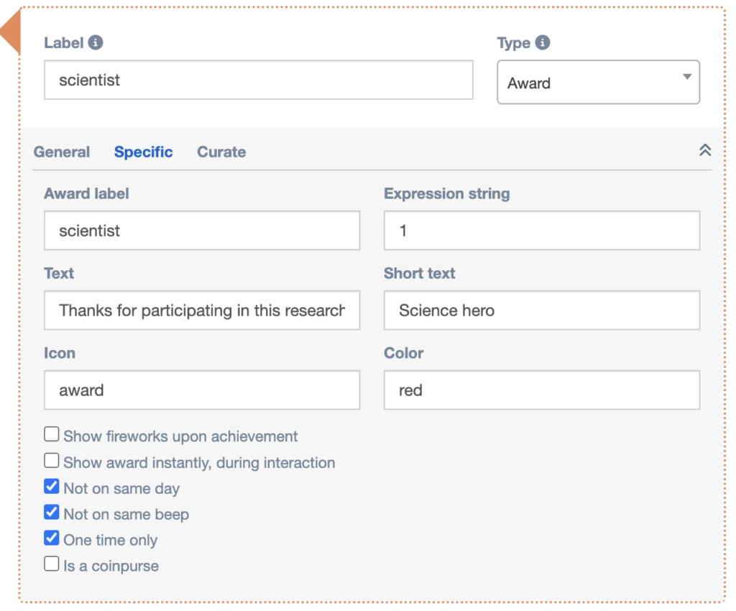Click the Expression string field
The height and width of the screenshot is (611, 736).
(541, 231)
